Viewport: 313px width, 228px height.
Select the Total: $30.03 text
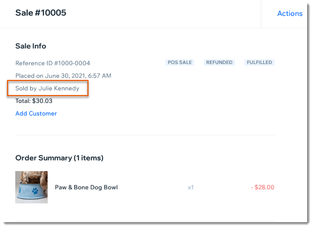coord(34,101)
